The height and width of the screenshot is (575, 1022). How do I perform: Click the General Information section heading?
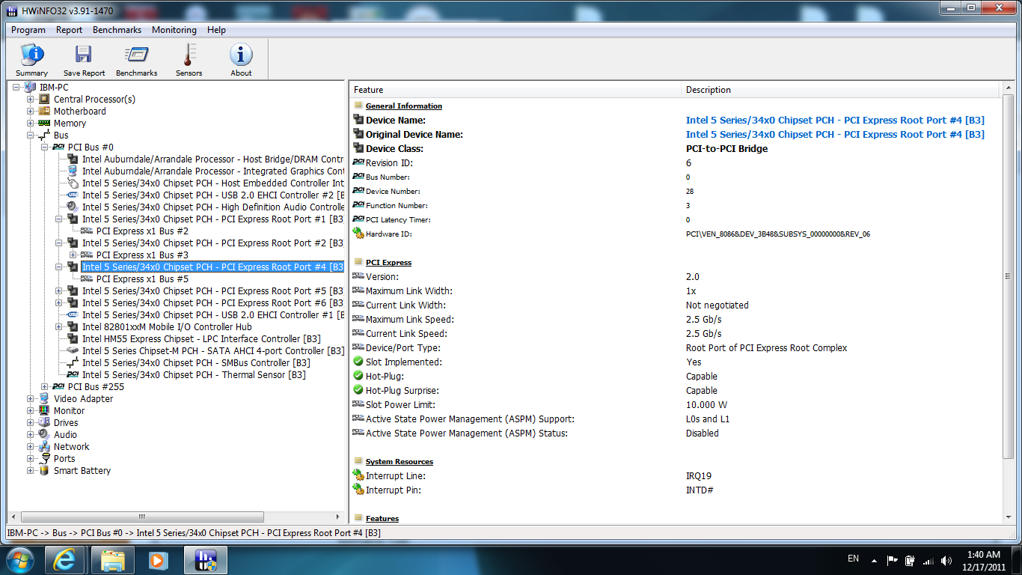tap(404, 106)
